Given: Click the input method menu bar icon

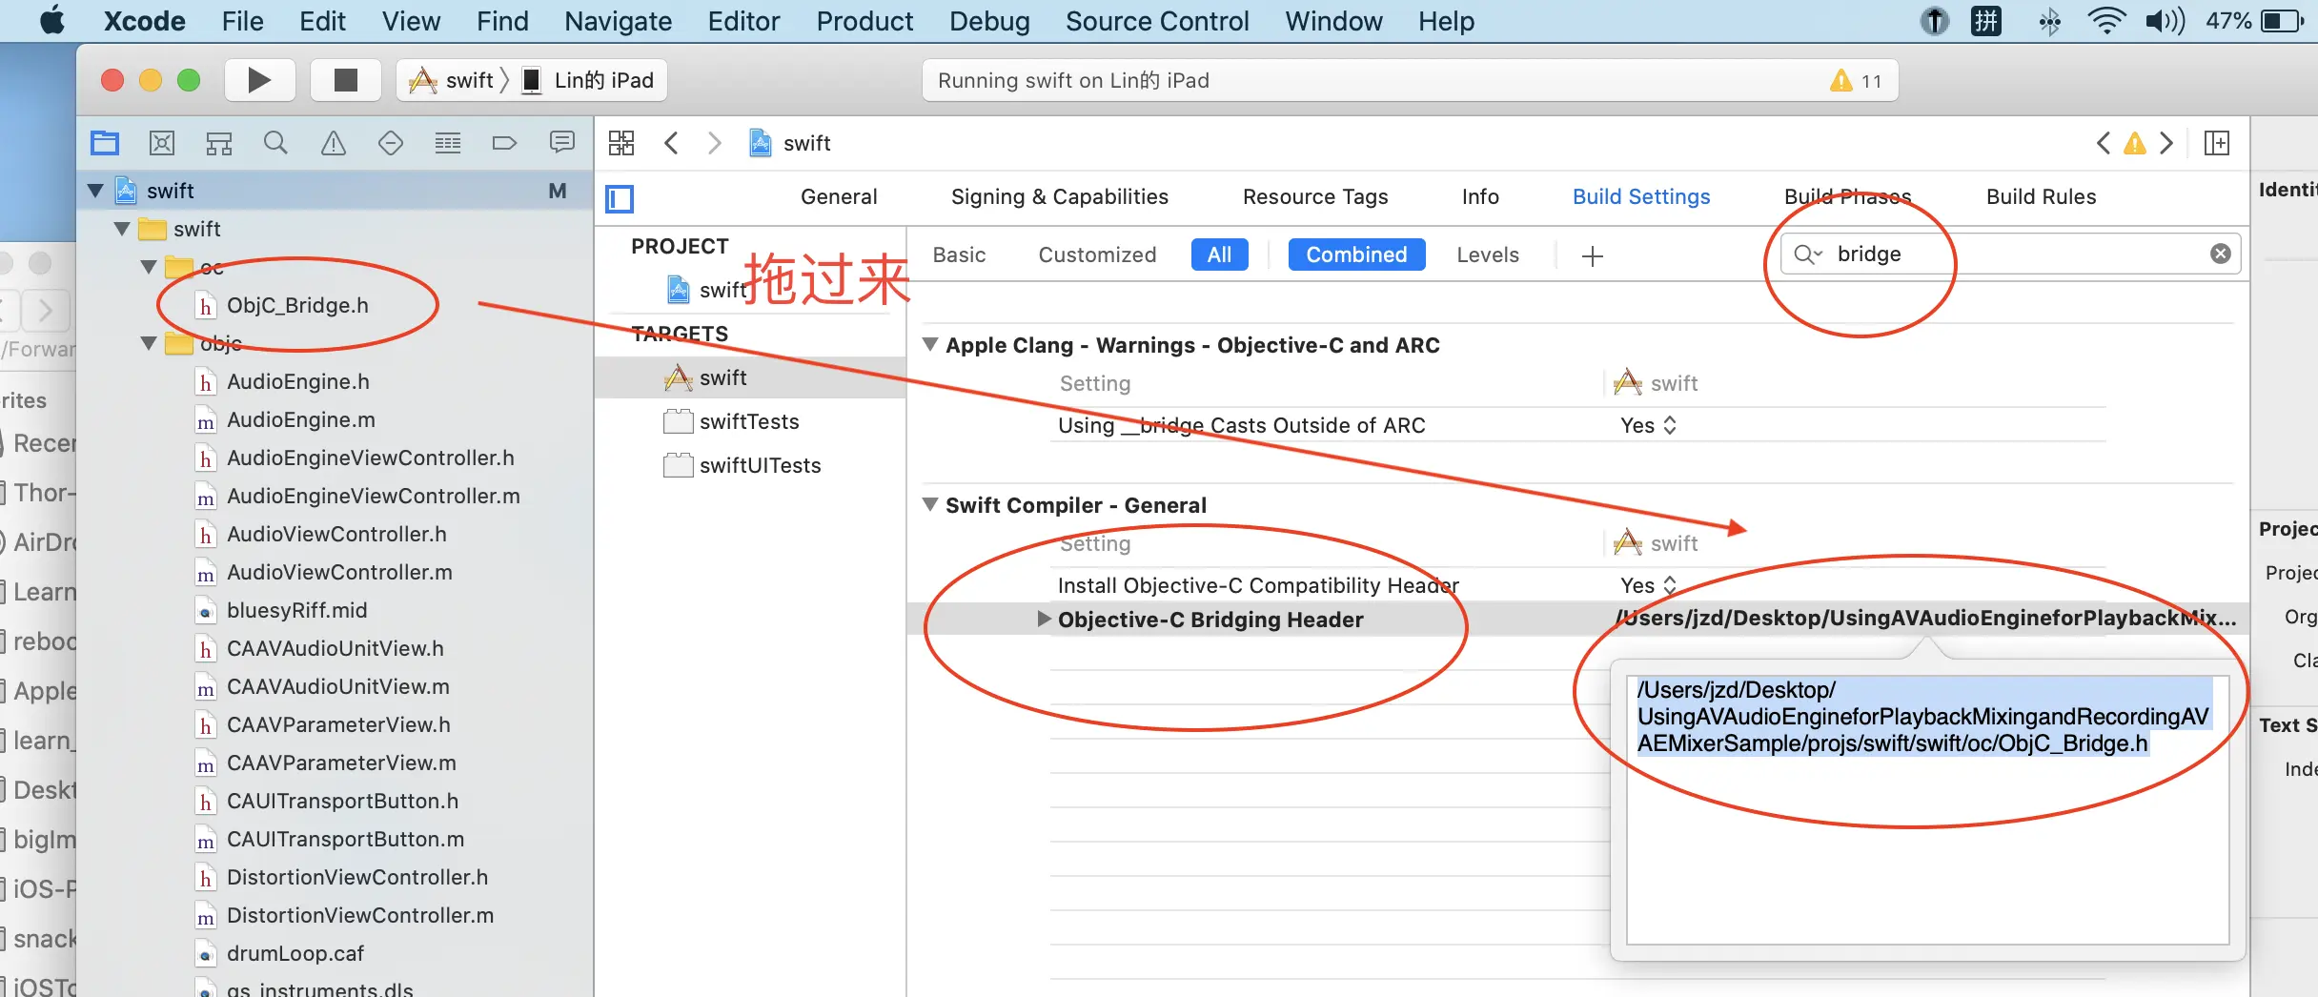Looking at the screenshot, I should pyautogui.click(x=1986, y=21).
